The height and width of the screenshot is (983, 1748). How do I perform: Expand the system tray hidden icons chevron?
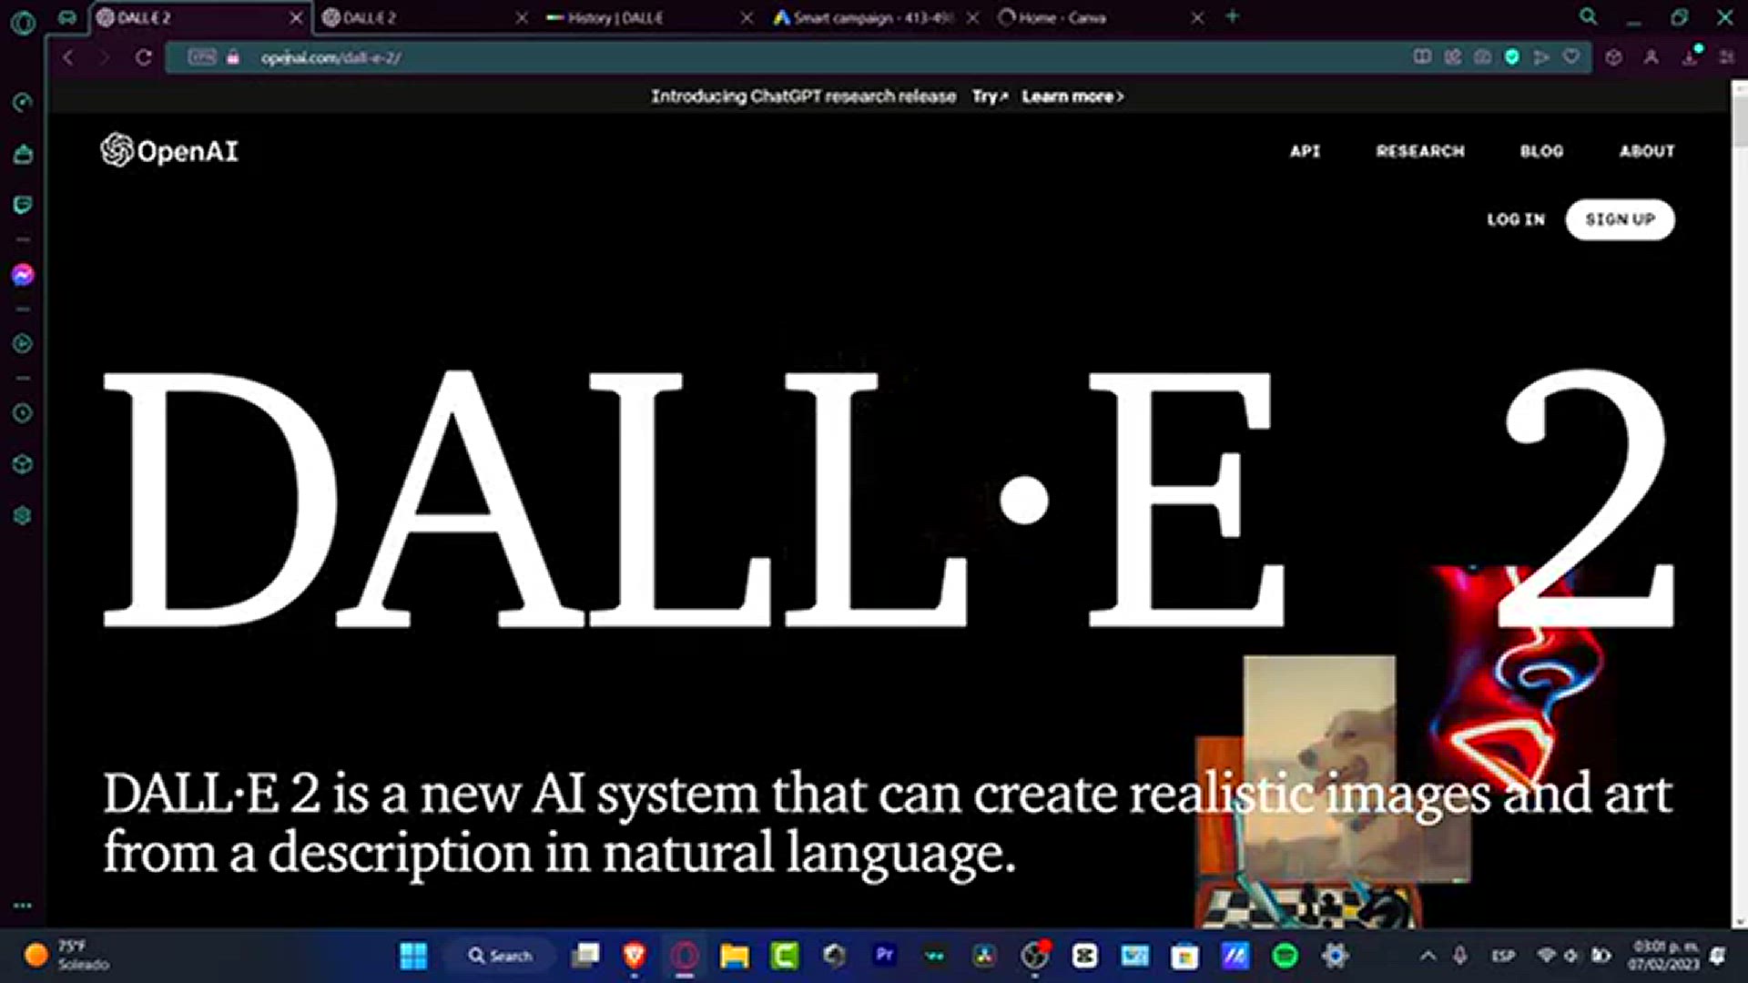tap(1428, 956)
